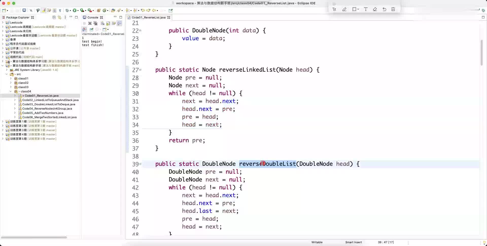Select 训练营第3期 project
The width and height of the screenshot is (487, 246).
[33, 130]
